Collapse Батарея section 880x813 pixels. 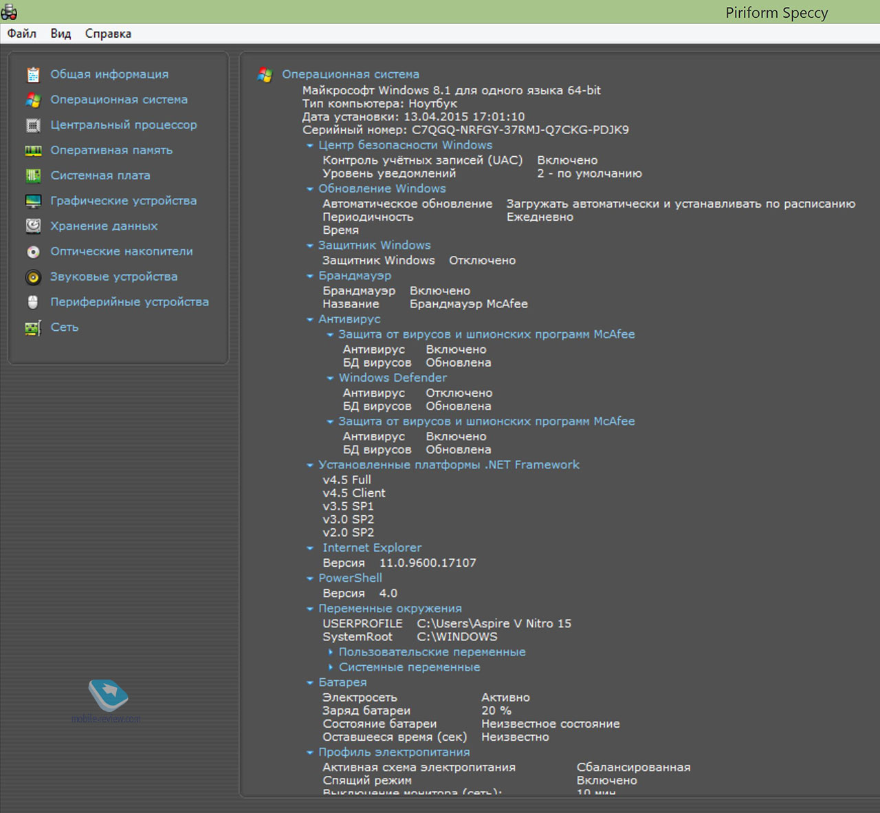[310, 683]
